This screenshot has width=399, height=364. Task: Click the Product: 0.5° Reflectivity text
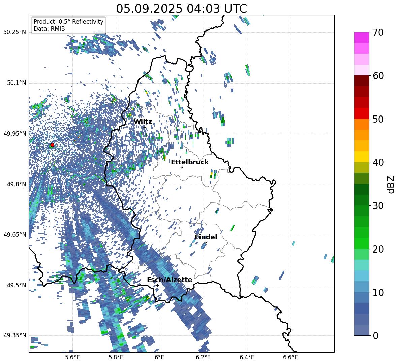click(x=68, y=22)
